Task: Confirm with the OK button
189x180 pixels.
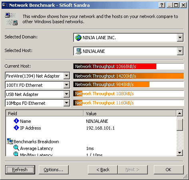Action: [169, 170]
